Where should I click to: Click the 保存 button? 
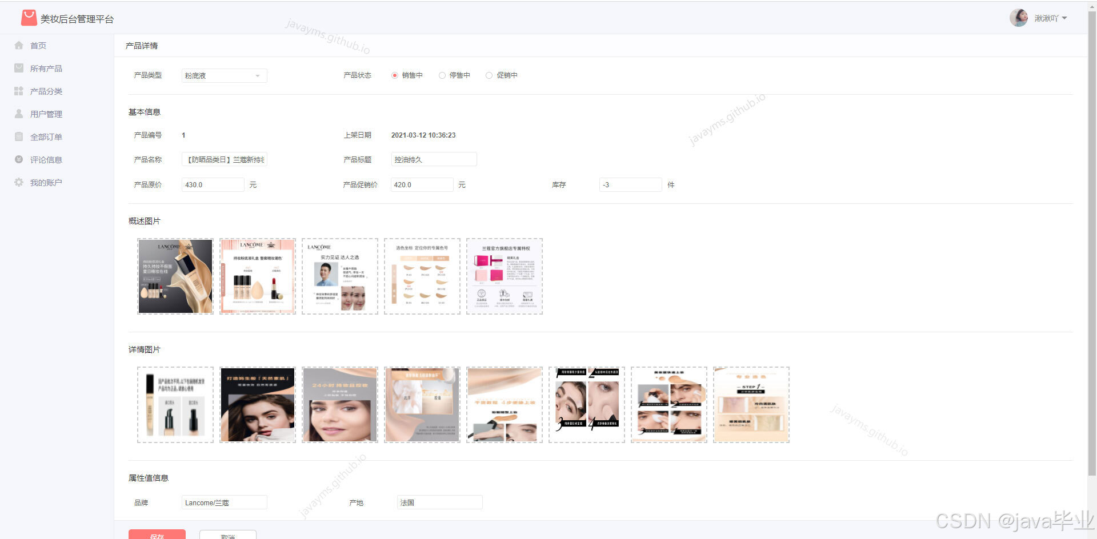click(x=157, y=534)
